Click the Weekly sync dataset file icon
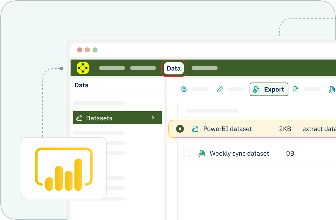This screenshot has height=220, width=336. (x=201, y=154)
